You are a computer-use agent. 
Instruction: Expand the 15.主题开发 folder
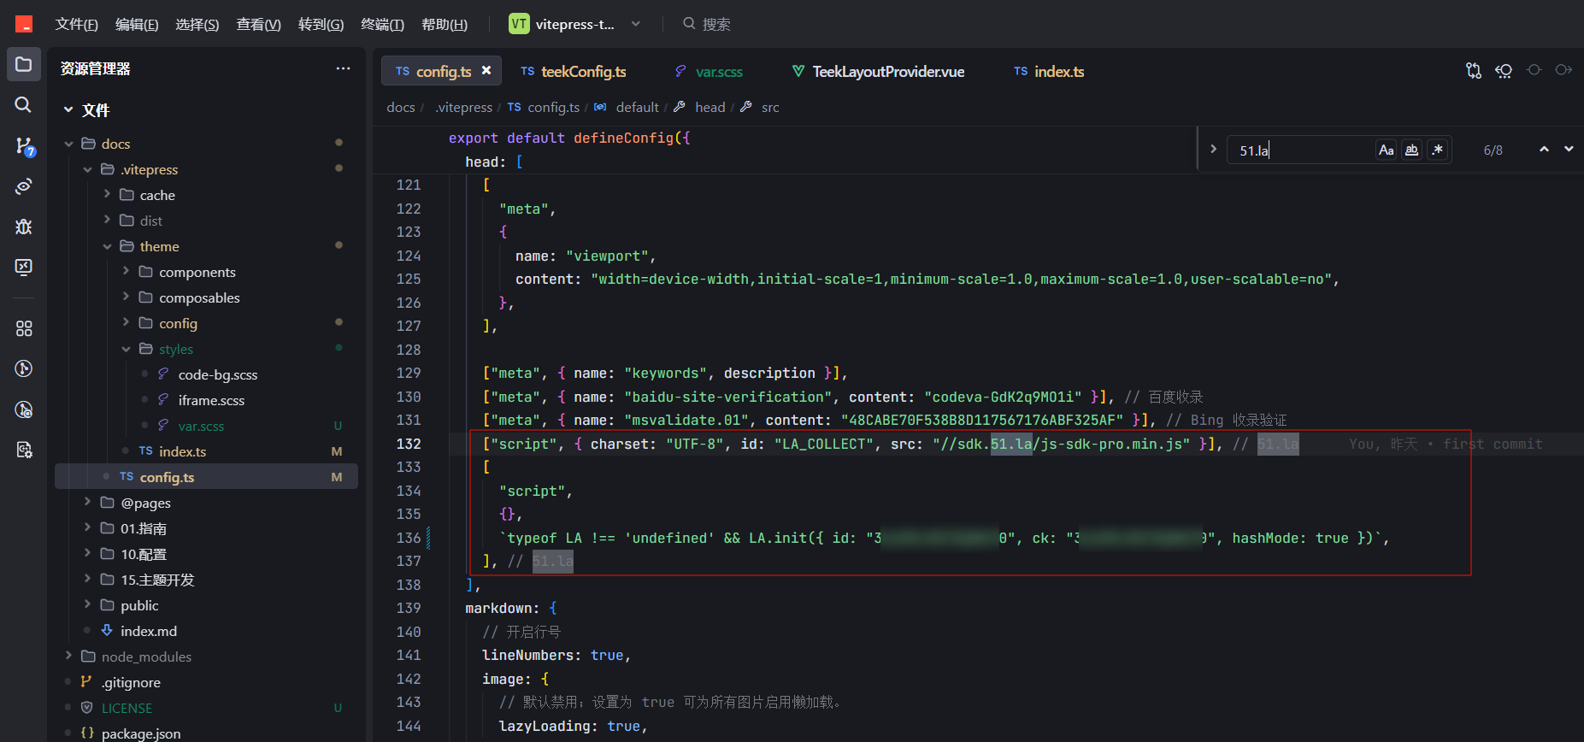click(x=87, y=580)
